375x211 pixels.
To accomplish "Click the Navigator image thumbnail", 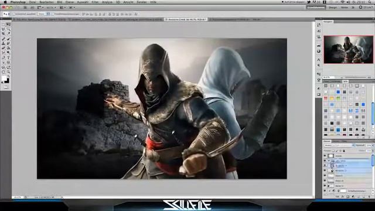I will pos(349,49).
